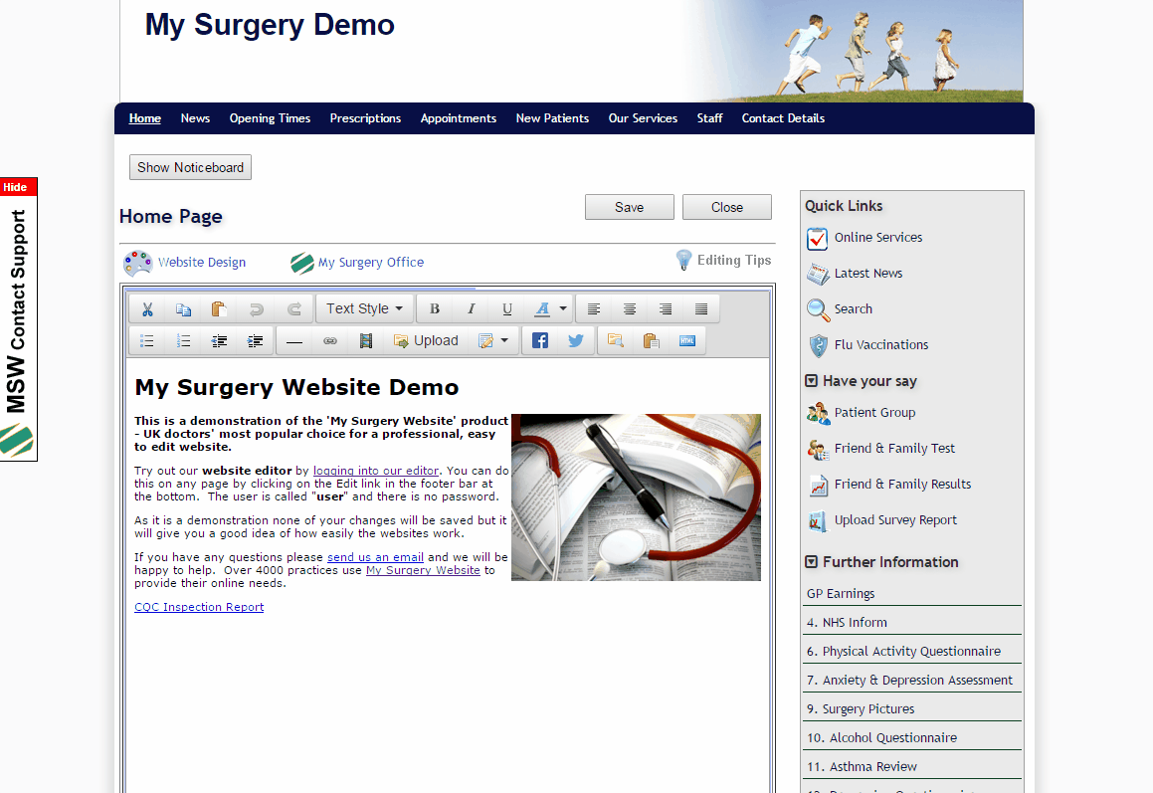Open Prescriptions in the navigation menu
This screenshot has height=793, width=1153.
pos(365,118)
